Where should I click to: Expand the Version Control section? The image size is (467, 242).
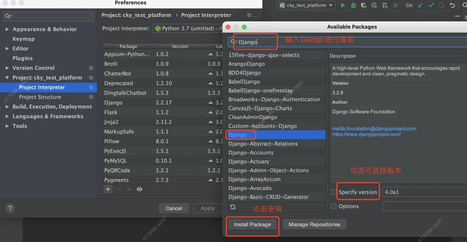(x=7, y=68)
